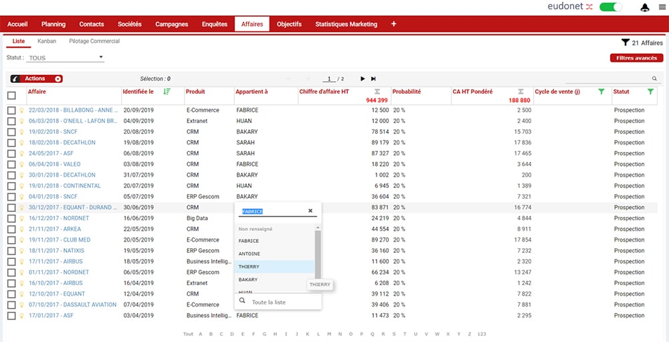Click lightbulb icon on CONTINENTAL row

click(x=21, y=186)
